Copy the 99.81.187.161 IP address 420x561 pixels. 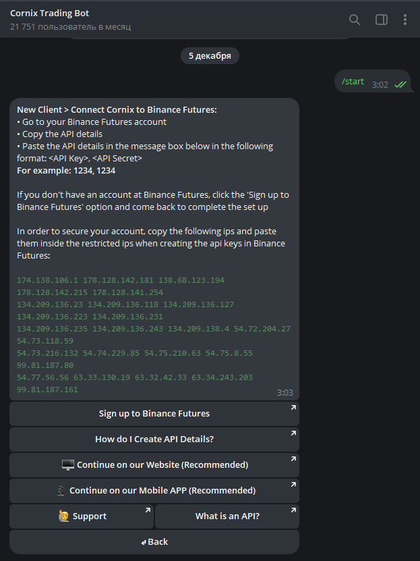47,390
